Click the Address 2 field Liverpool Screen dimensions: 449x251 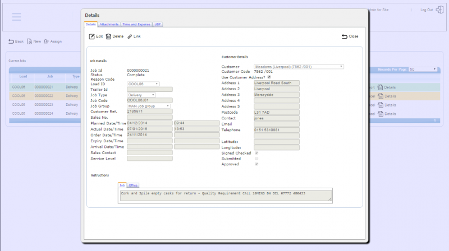pyautogui.click(x=277, y=89)
